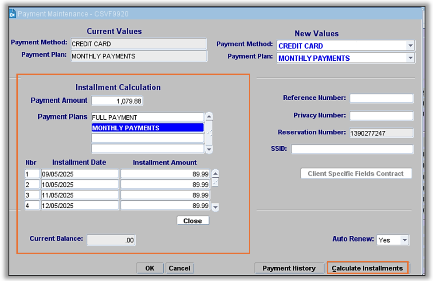Click the Current Values Payment Plan field
The image size is (433, 281).
[138, 56]
